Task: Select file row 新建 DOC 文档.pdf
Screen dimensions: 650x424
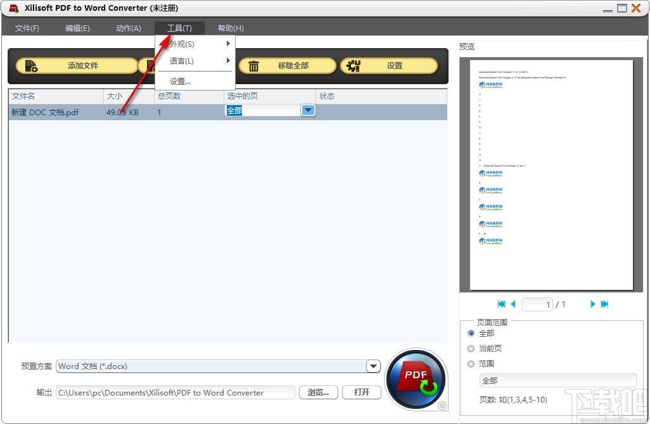Action: tap(227, 112)
